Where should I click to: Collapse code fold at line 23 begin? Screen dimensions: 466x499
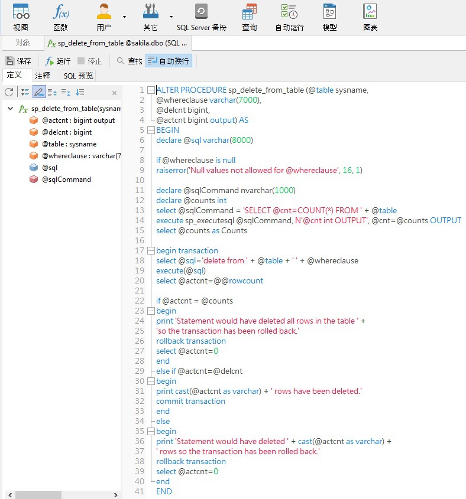151,311
